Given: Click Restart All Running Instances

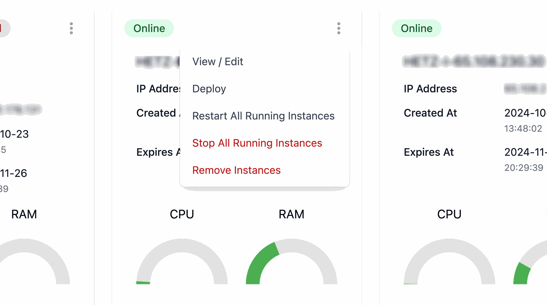Looking at the screenshot, I should 263,116.
